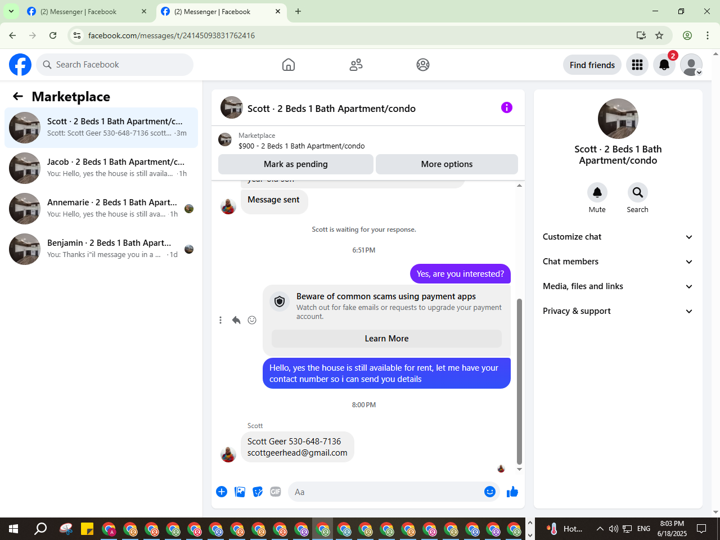This screenshot has height=540, width=720.
Task: Reload the page with refresh icon
Action: point(53,35)
